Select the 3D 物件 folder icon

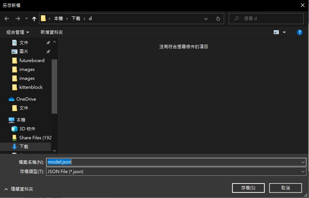[x=15, y=129]
